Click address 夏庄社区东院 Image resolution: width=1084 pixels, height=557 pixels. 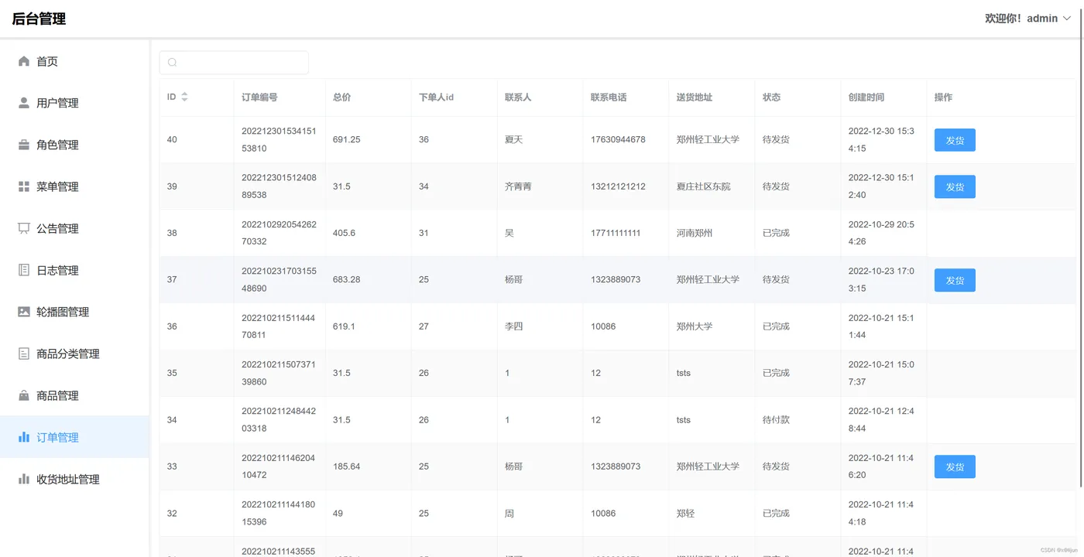[x=703, y=186]
